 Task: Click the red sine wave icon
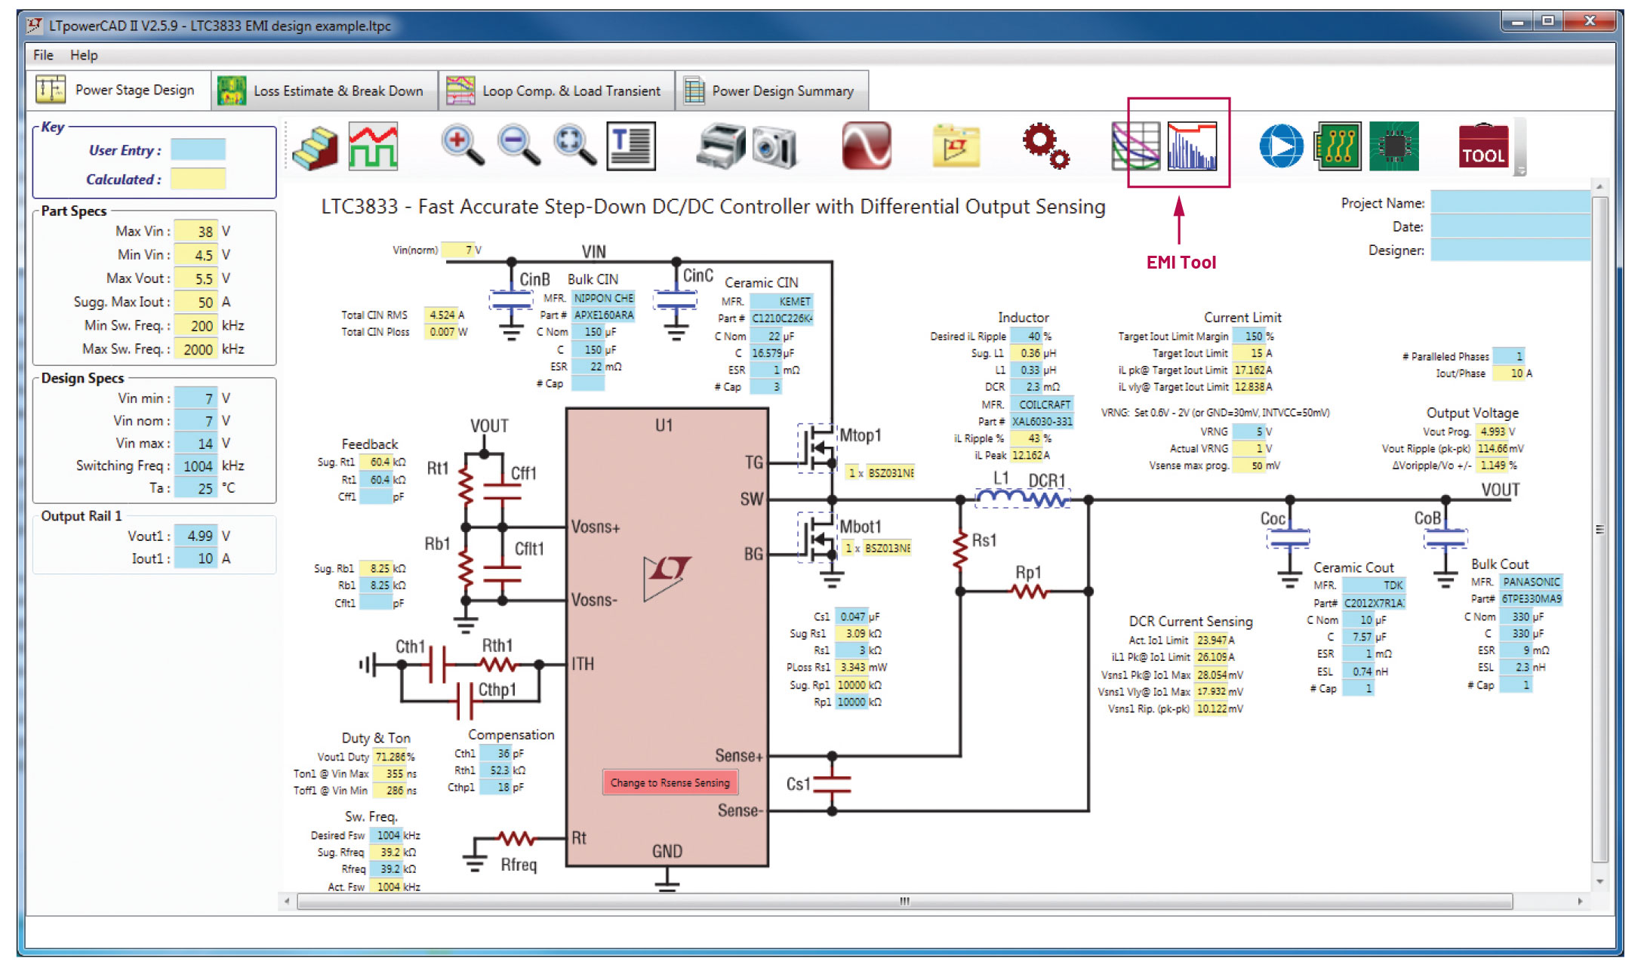(866, 146)
